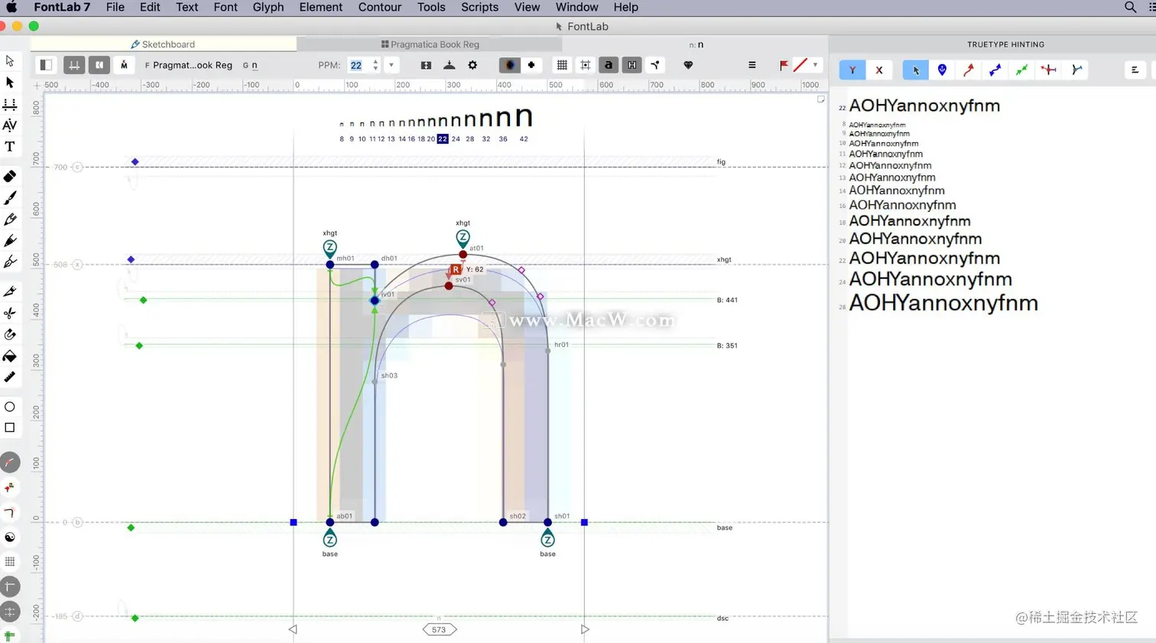Toggle the black plus square button
1156x643 pixels.
[531, 65]
